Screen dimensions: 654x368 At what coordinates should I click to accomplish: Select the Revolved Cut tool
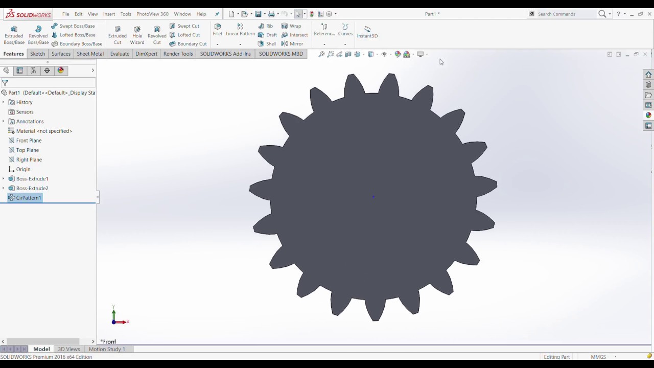[157, 35]
